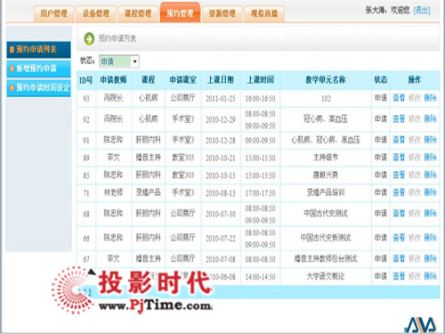Delete the request with ID 89
The image size is (445, 334).
[430, 158]
